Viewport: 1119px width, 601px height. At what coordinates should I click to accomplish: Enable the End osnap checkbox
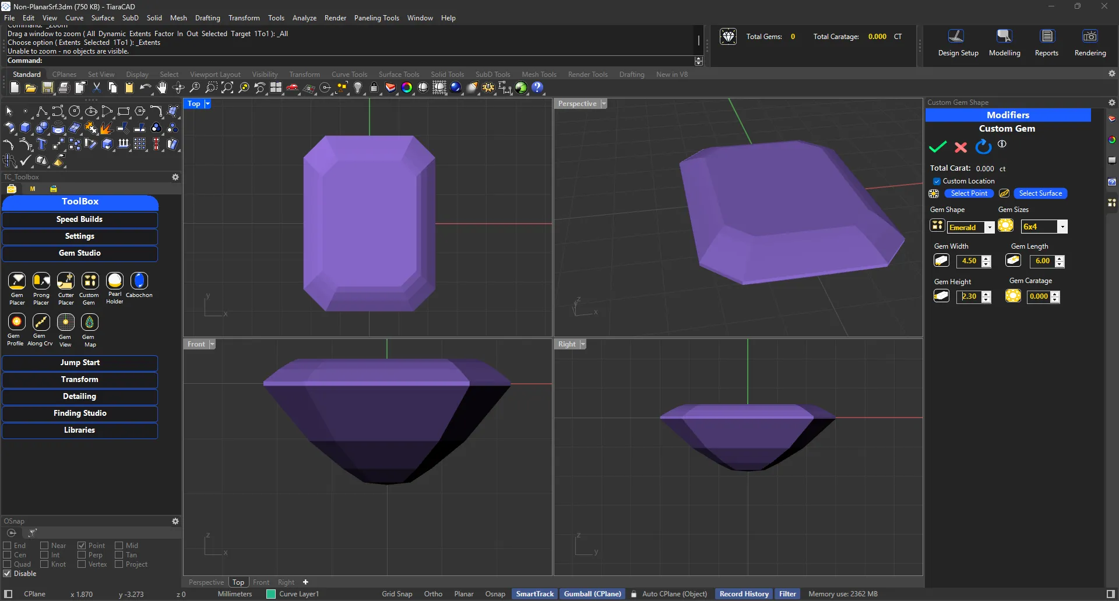tap(8, 546)
